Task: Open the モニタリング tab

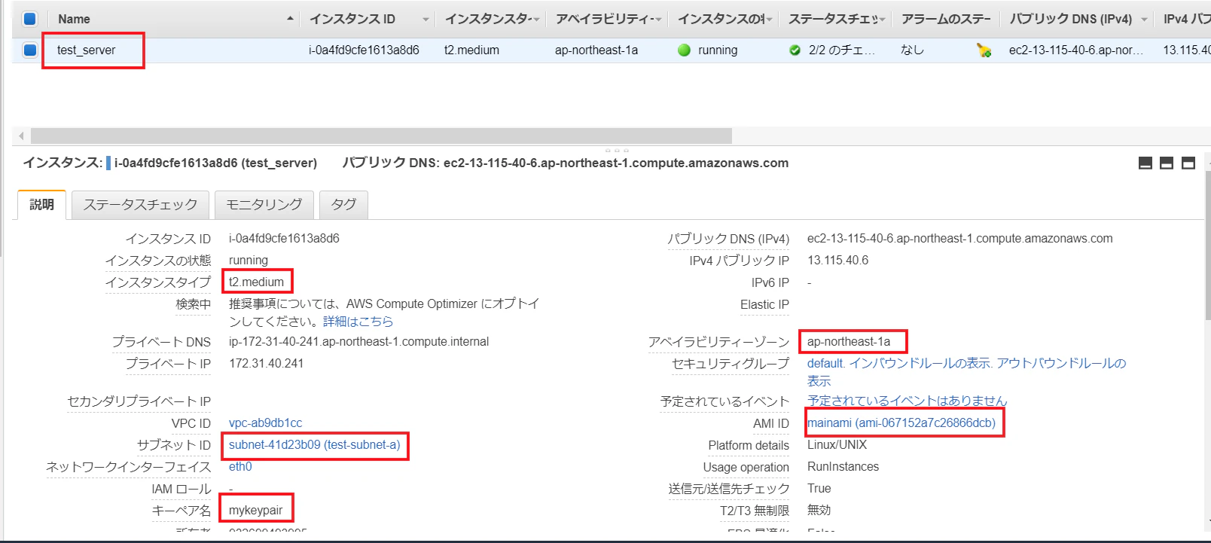Action: pyautogui.click(x=264, y=205)
